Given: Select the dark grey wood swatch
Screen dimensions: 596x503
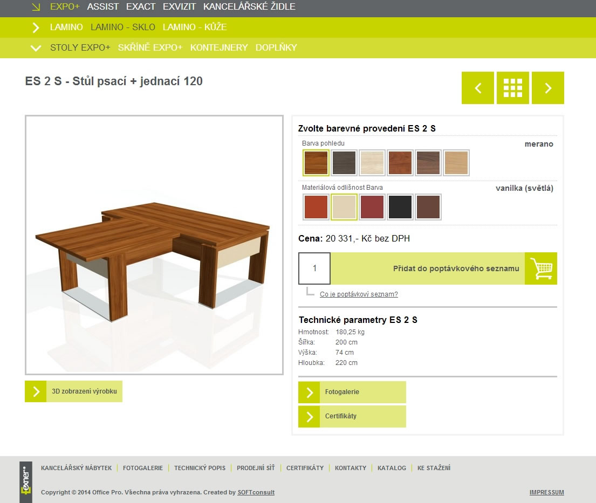Looking at the screenshot, I should tap(344, 163).
